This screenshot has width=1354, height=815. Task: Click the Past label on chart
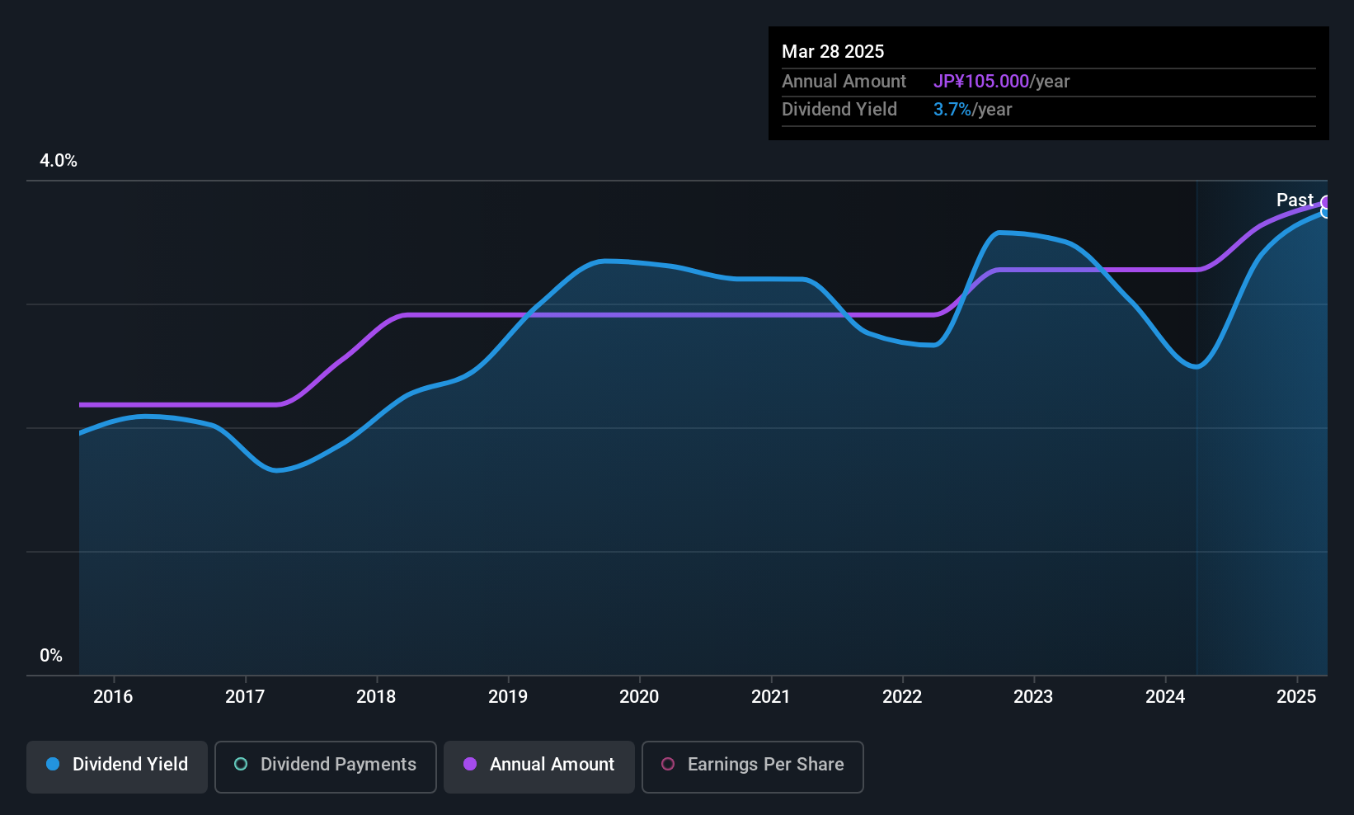1295,200
